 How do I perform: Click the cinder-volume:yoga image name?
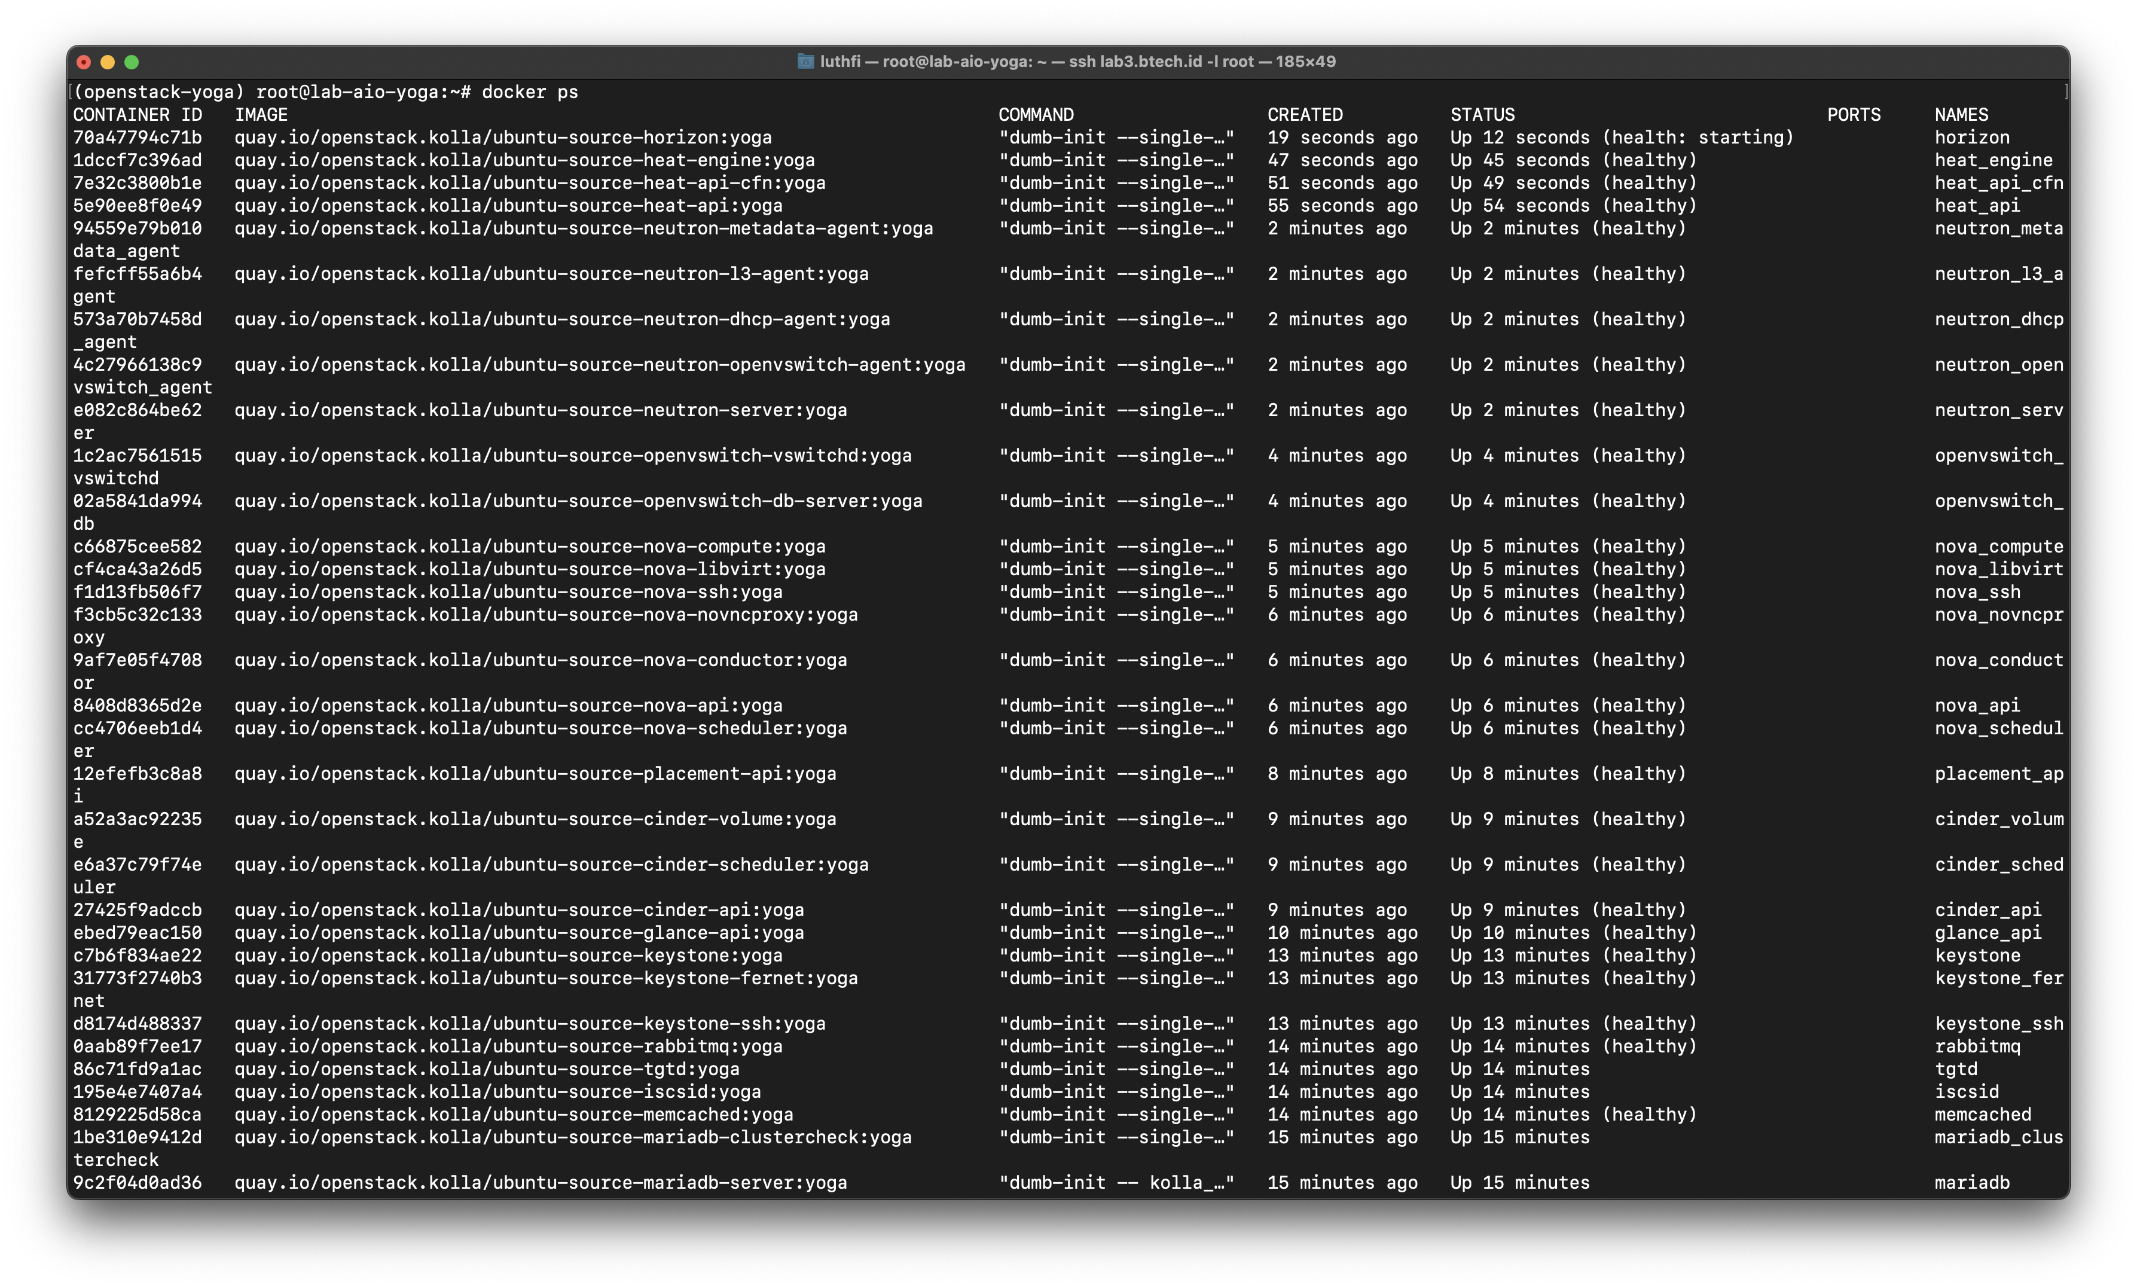535,819
